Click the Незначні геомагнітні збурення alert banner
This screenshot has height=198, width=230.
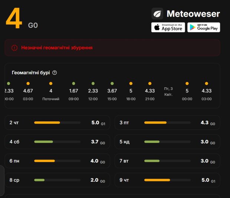click(x=112, y=48)
